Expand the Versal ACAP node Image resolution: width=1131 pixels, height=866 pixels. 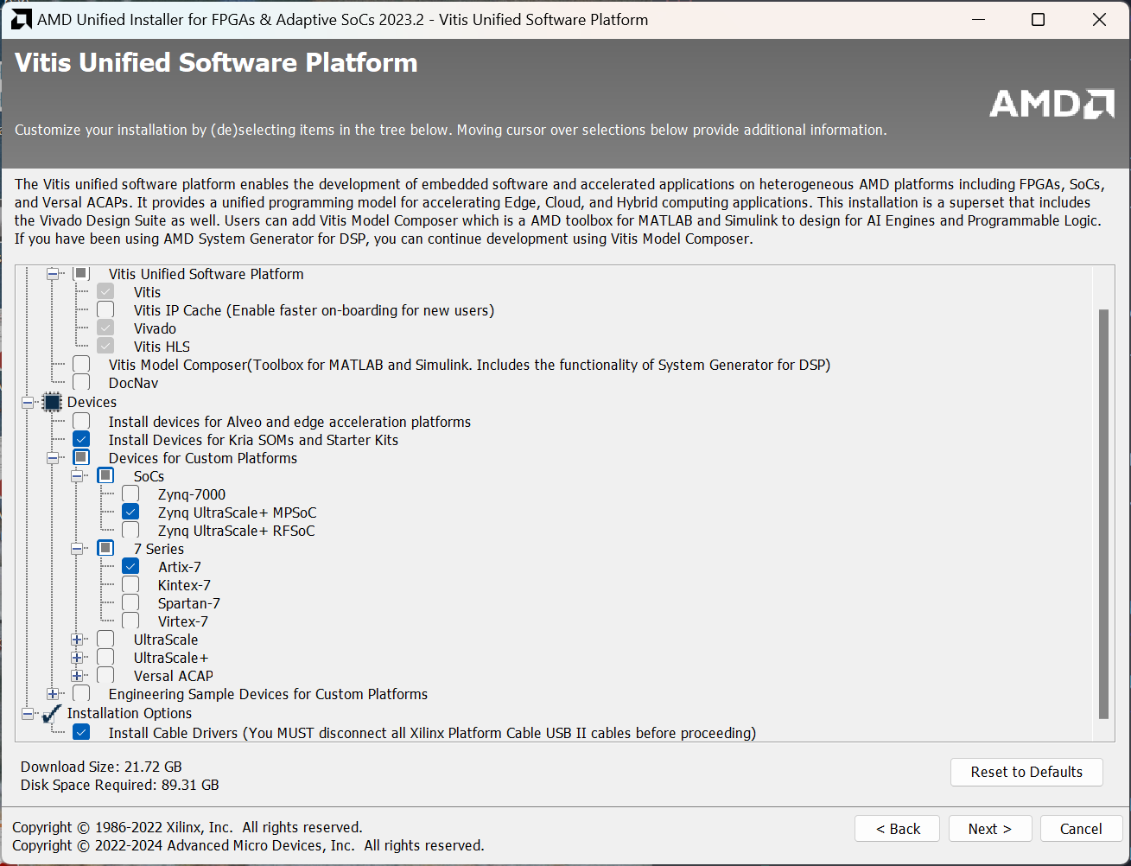[77, 676]
